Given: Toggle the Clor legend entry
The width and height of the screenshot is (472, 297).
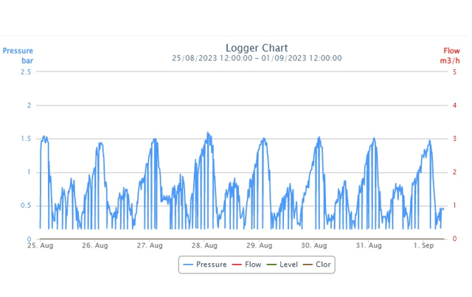Looking at the screenshot, I should pyautogui.click(x=323, y=265).
